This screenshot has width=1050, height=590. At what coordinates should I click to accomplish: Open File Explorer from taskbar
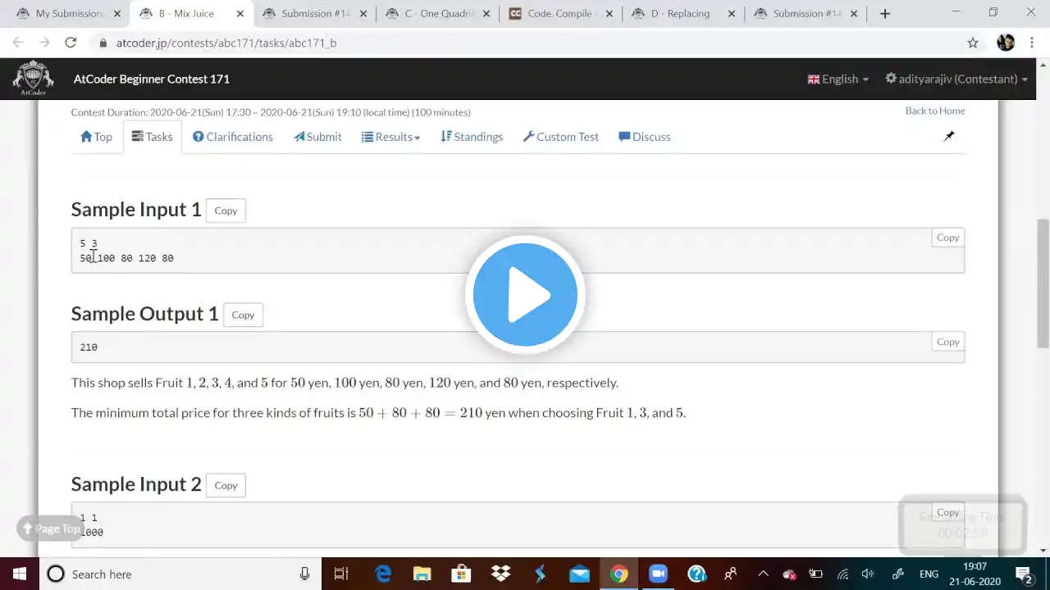point(422,574)
